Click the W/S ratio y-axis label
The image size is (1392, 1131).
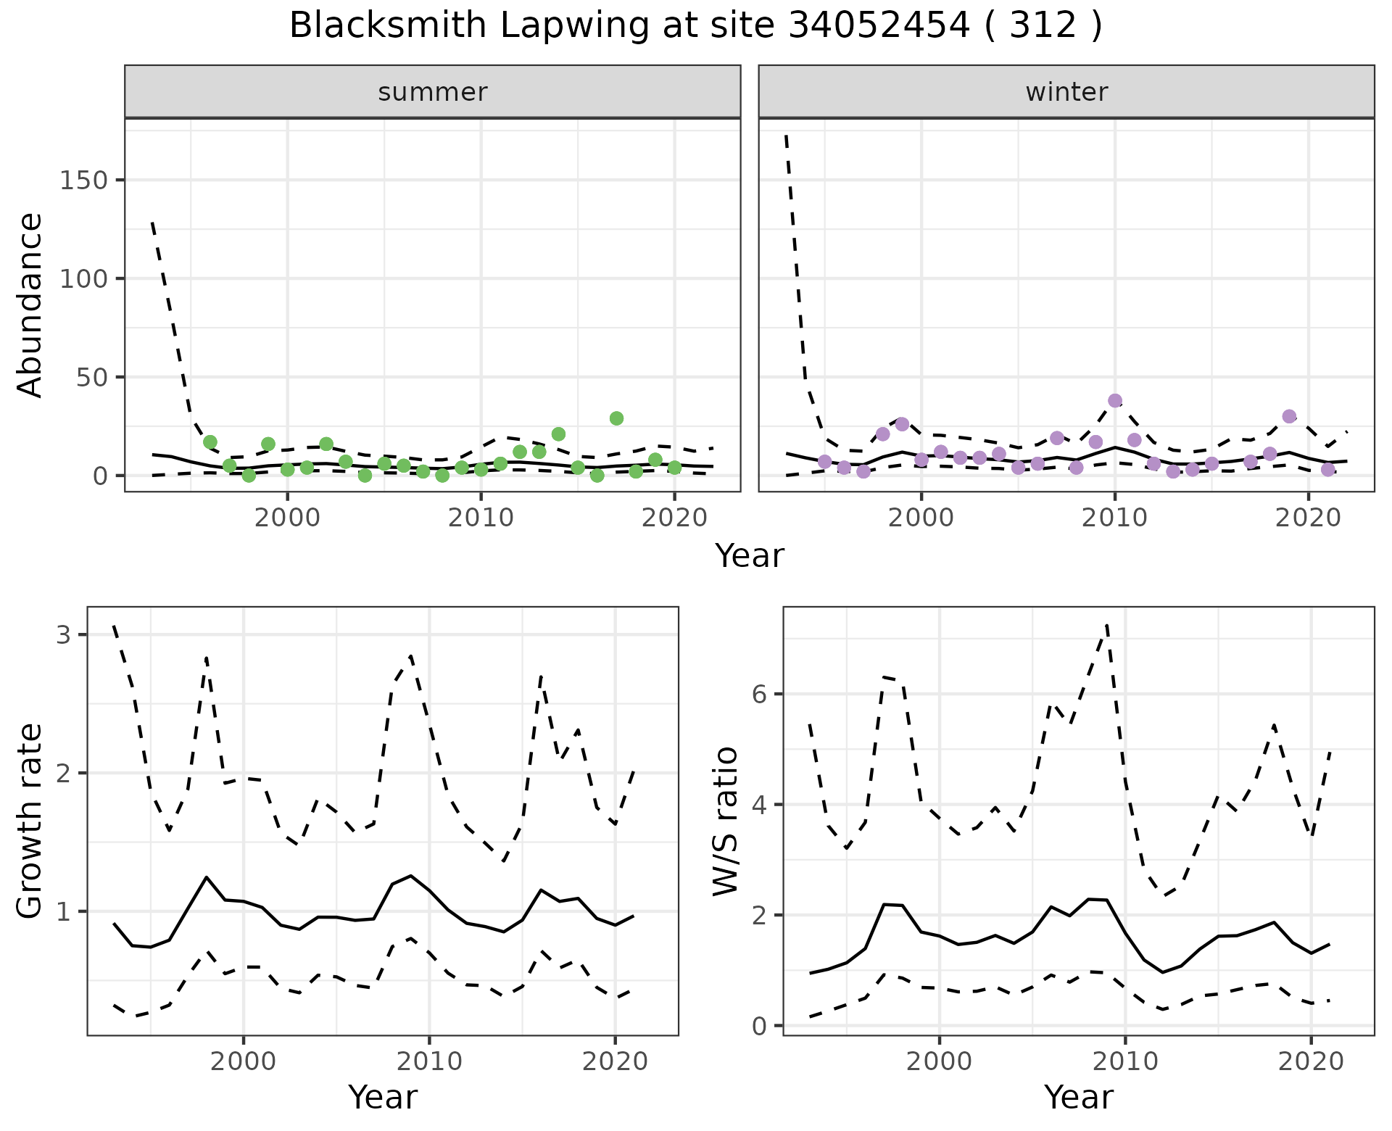[x=726, y=821]
